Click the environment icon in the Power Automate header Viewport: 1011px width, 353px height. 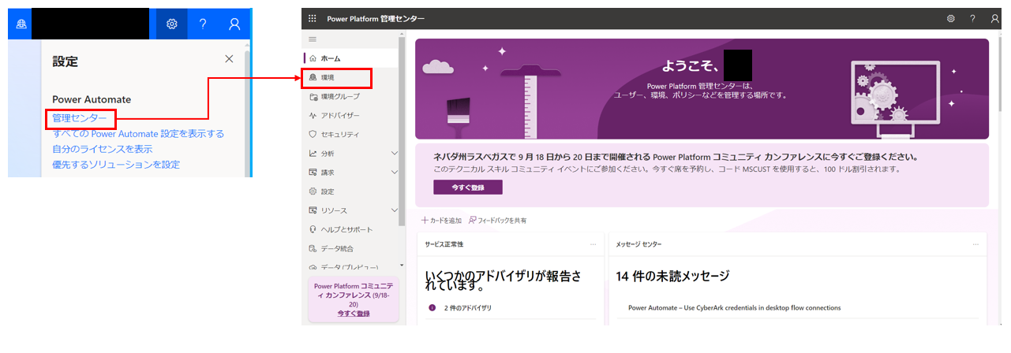coord(22,24)
